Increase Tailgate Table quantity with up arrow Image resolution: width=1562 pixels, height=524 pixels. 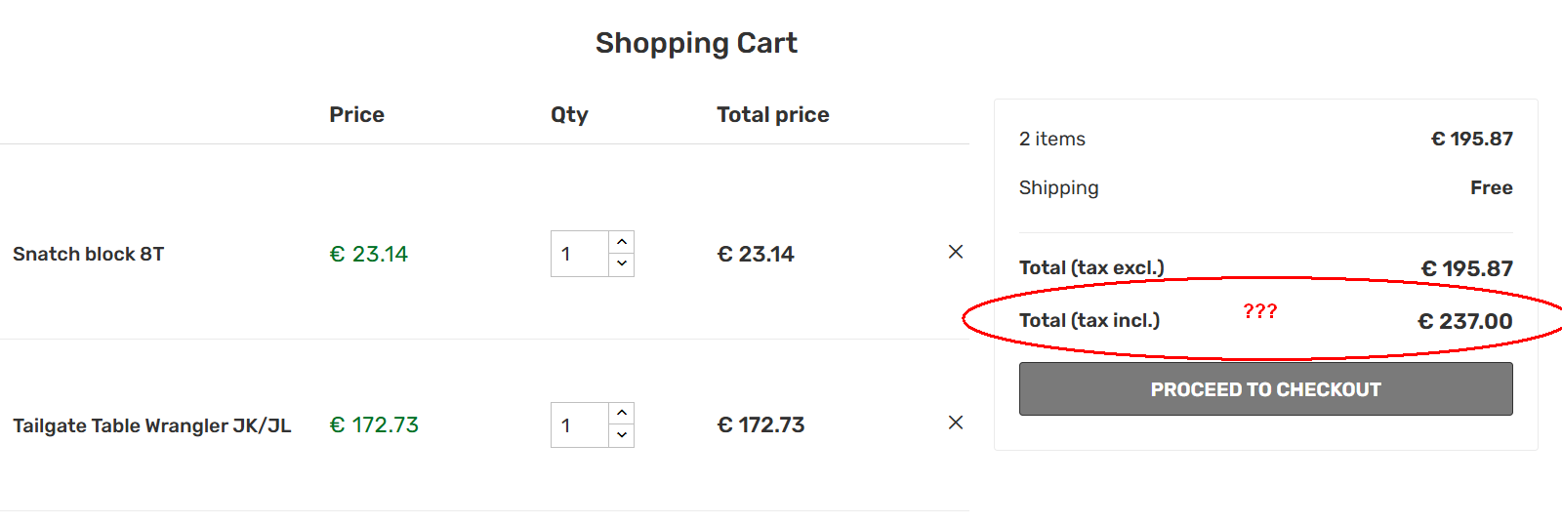point(622,413)
